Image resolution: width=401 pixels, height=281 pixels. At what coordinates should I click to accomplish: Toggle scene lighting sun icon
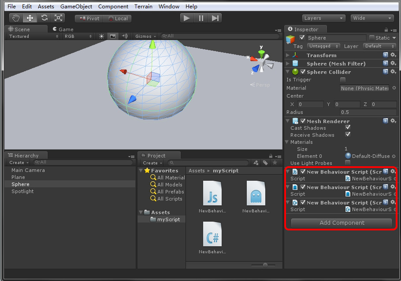tap(102, 36)
